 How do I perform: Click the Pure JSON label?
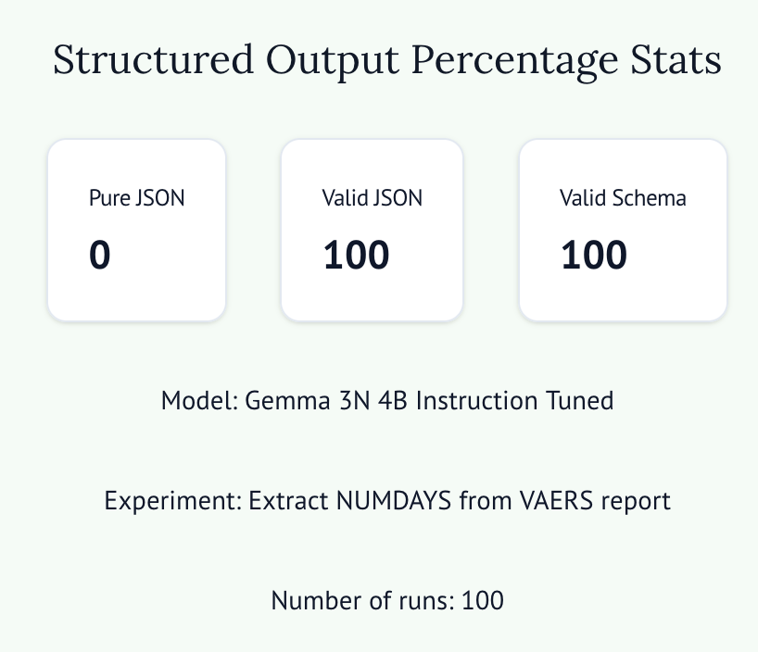click(137, 197)
